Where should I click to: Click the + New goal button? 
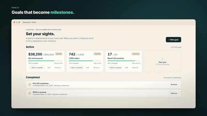click(173, 40)
